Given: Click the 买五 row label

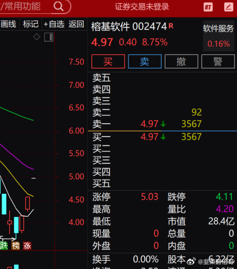Looking at the screenshot, I should 101,183.
